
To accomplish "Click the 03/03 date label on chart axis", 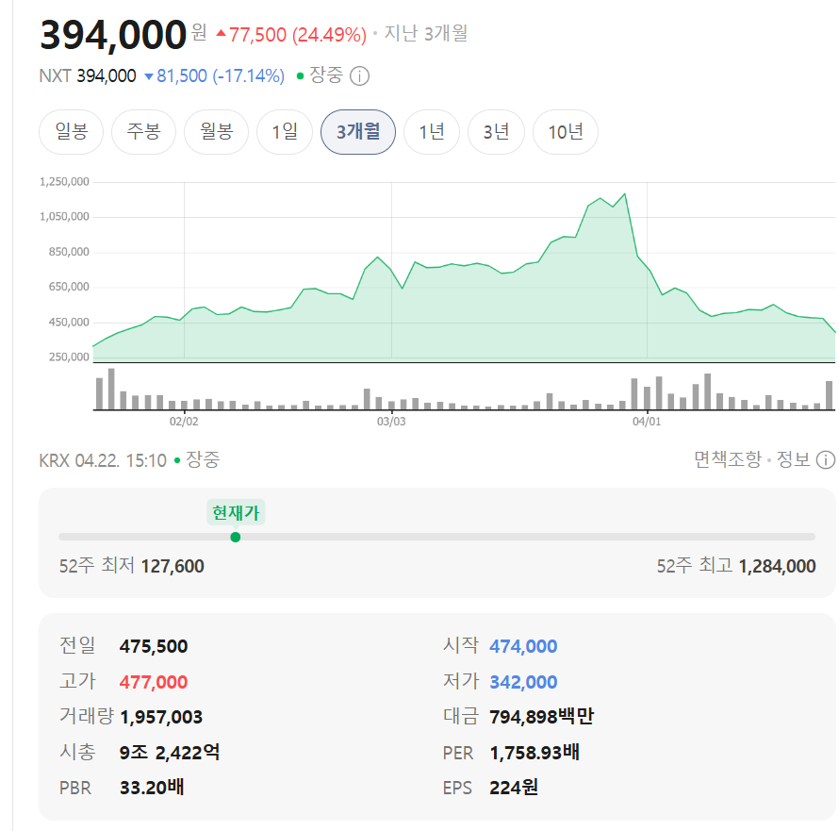I will point(391,422).
